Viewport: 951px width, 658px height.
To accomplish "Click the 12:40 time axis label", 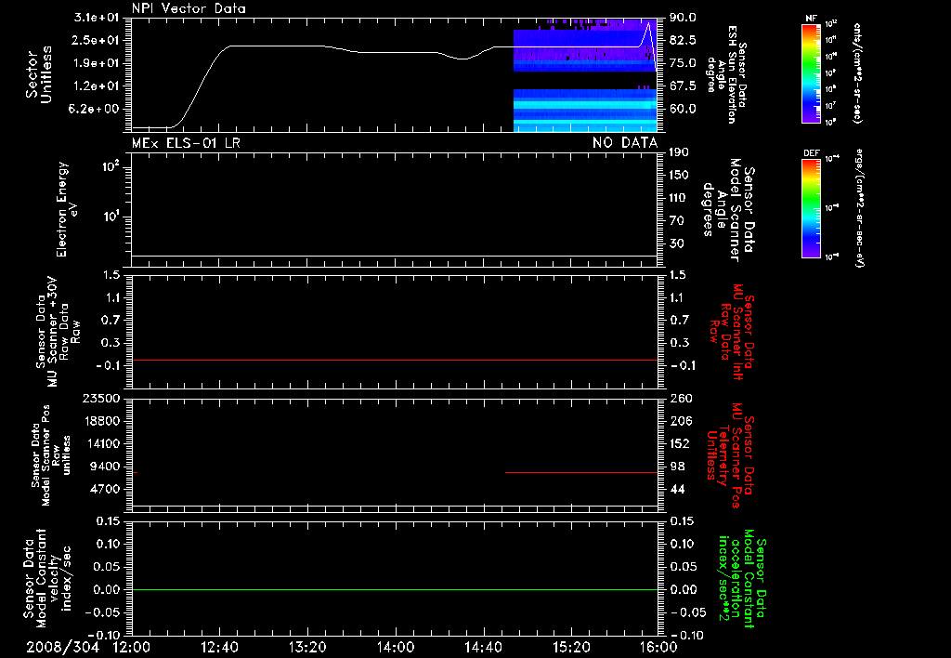I will click(x=219, y=647).
